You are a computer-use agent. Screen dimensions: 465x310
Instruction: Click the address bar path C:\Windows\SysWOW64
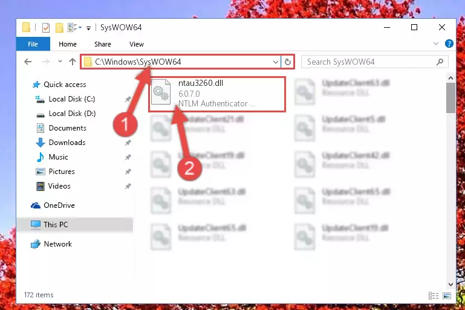(x=138, y=62)
